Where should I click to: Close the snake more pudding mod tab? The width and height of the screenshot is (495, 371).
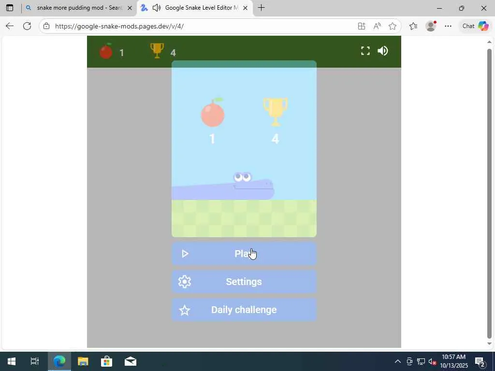point(130,8)
